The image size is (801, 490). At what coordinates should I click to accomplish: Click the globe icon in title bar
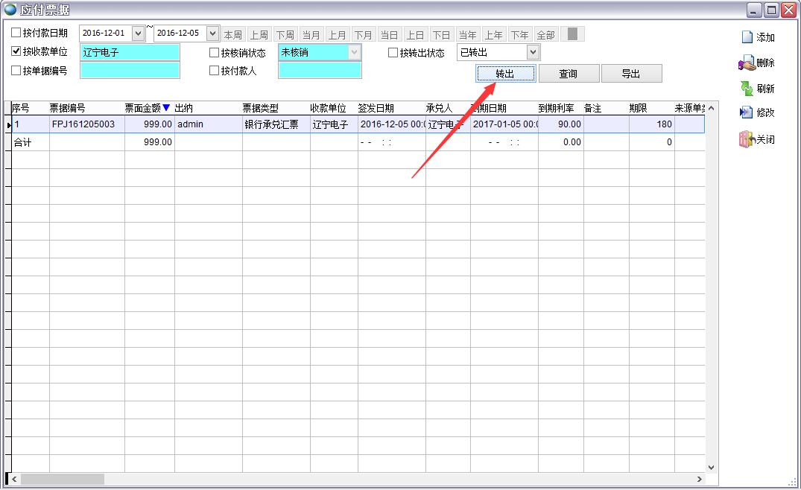(10, 10)
